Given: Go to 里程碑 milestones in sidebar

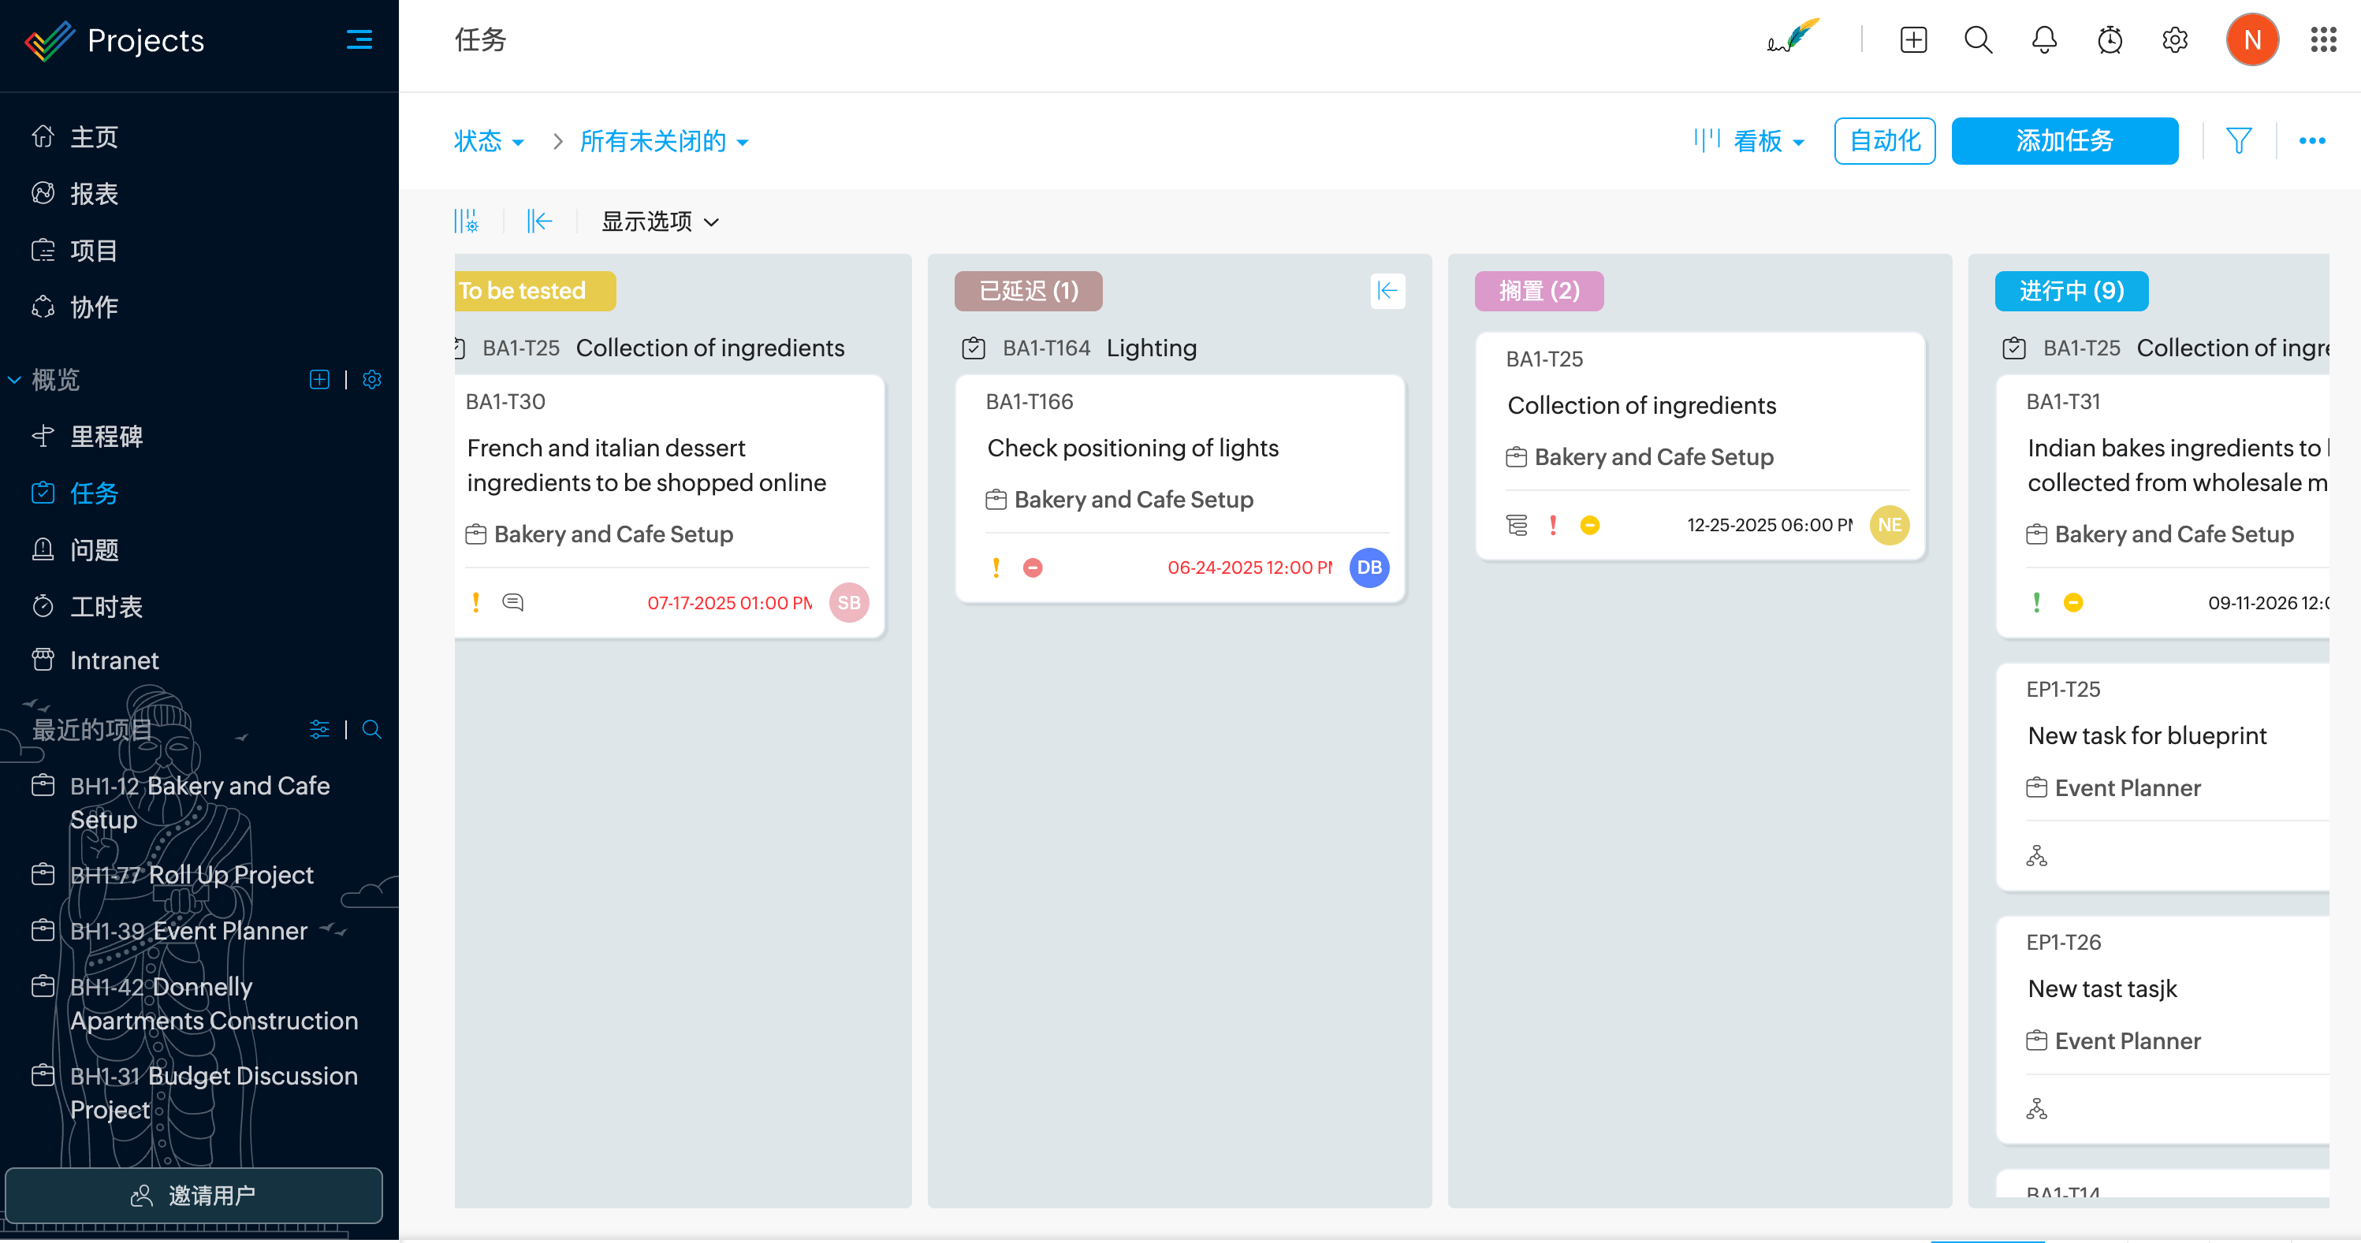Looking at the screenshot, I should click(106, 437).
